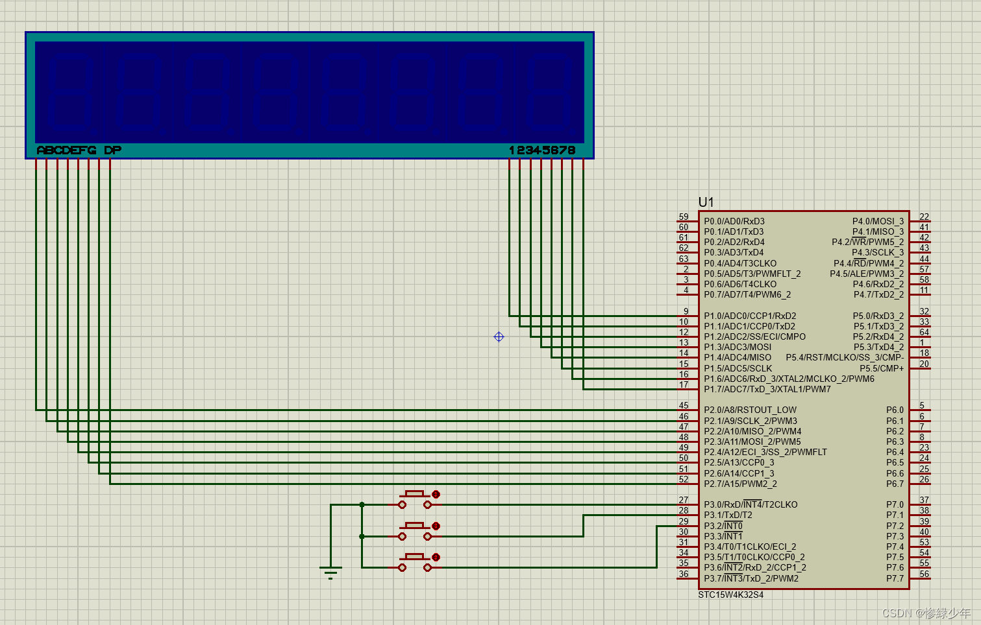Click pin label P3.1/TxD/T2

click(x=728, y=515)
